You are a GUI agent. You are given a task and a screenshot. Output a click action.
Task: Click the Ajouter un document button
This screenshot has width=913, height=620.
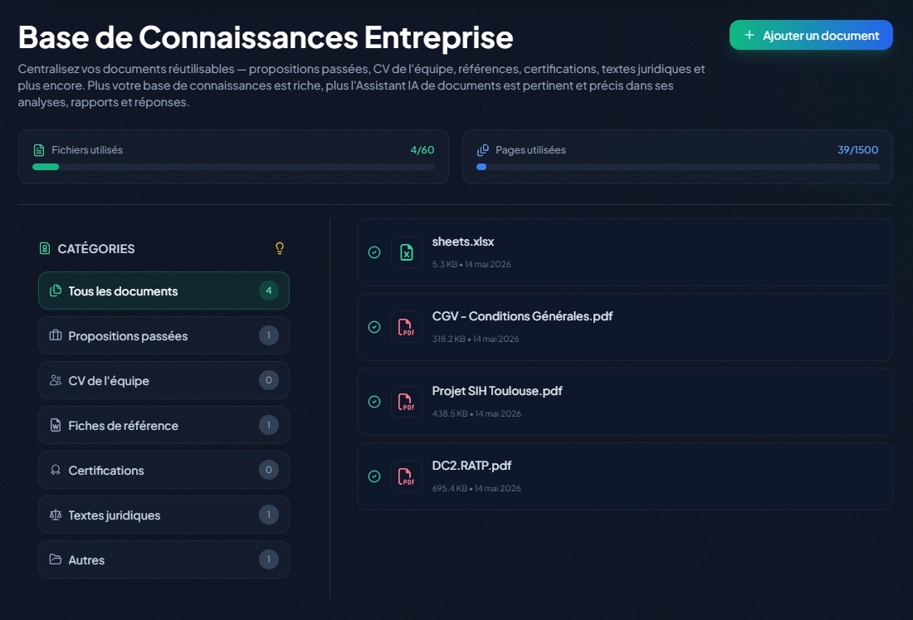pos(811,35)
